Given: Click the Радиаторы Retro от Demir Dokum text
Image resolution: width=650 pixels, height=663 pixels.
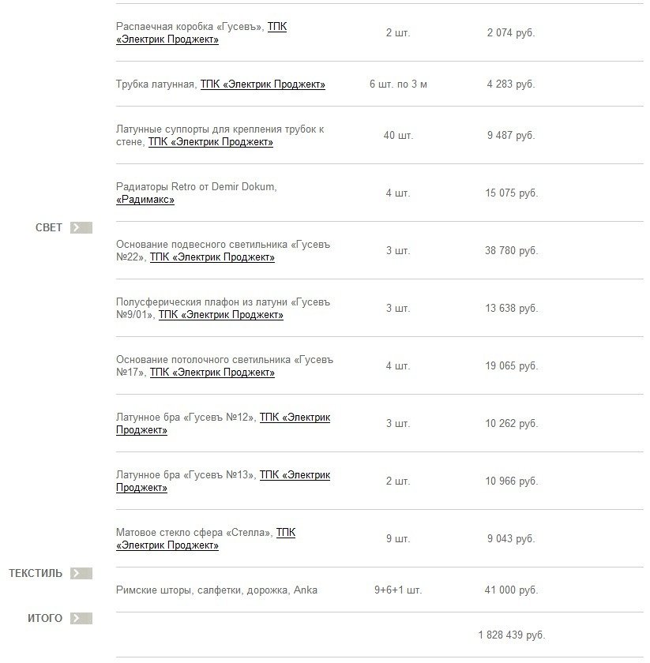Looking at the screenshot, I should tap(196, 187).
